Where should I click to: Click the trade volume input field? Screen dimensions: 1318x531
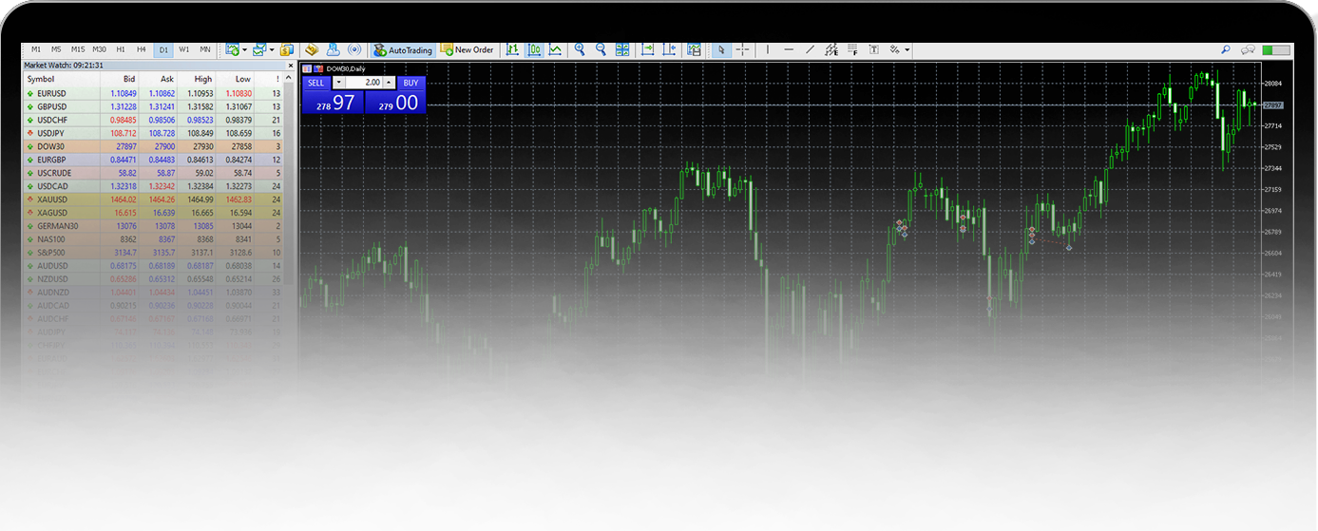point(364,83)
